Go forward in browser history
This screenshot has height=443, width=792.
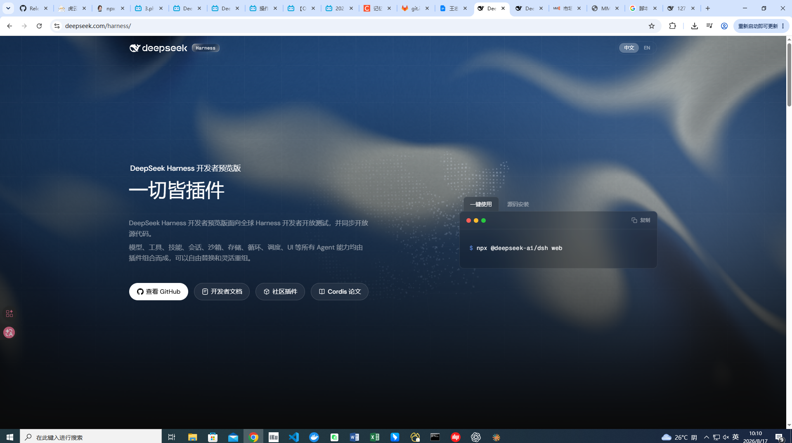pos(24,26)
